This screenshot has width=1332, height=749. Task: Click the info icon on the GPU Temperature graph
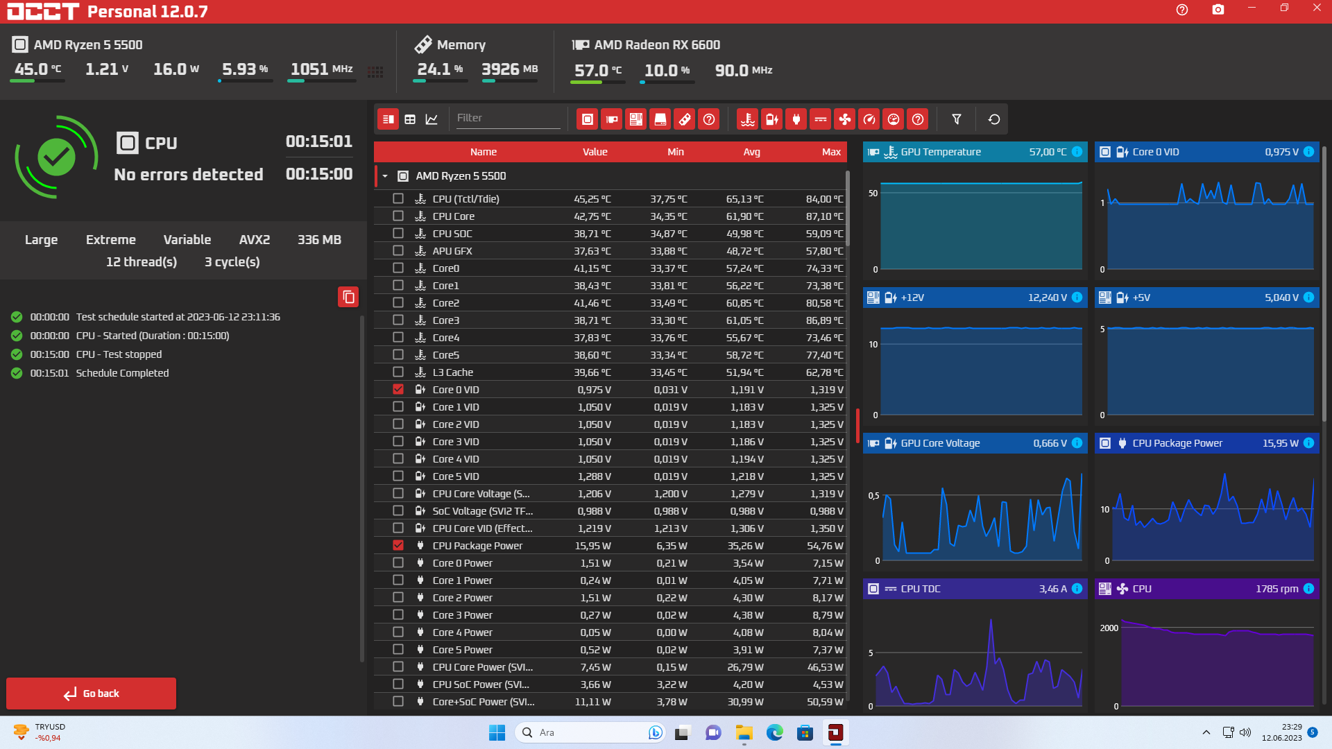[1077, 152]
